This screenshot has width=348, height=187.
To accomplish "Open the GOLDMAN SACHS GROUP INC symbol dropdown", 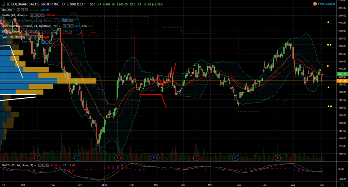I will pos(85,4).
